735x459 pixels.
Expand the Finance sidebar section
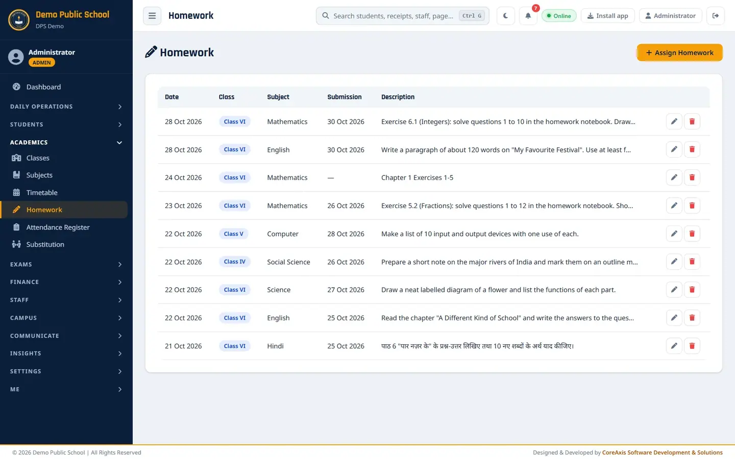pos(66,282)
